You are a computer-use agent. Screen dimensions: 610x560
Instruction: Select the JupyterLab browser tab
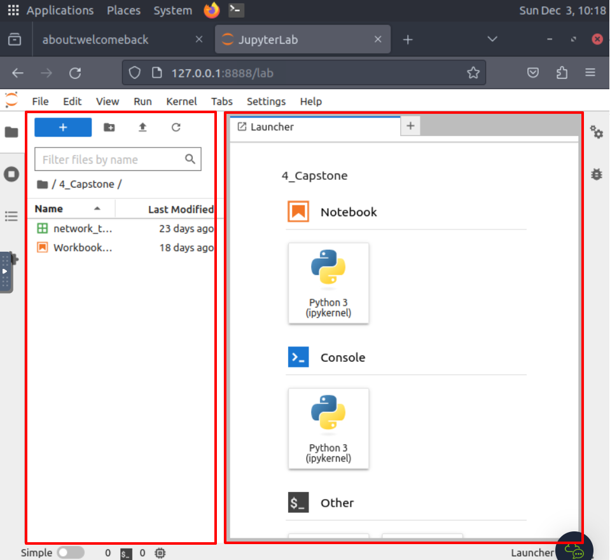303,39
